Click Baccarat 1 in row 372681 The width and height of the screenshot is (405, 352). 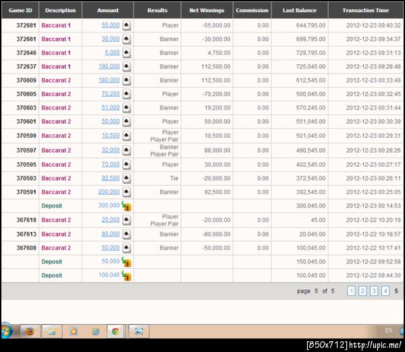coord(56,25)
